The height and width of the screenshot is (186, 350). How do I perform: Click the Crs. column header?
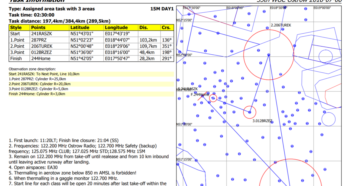point(166,27)
